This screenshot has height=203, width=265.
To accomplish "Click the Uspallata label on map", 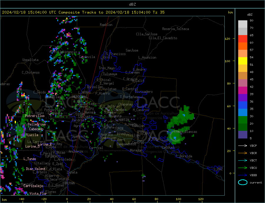I will click(30, 60).
